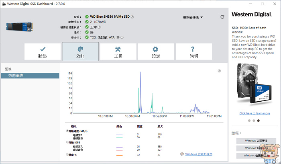
Task: Select the 傳輸 IOPS radio button
Action: [x=67, y=143]
